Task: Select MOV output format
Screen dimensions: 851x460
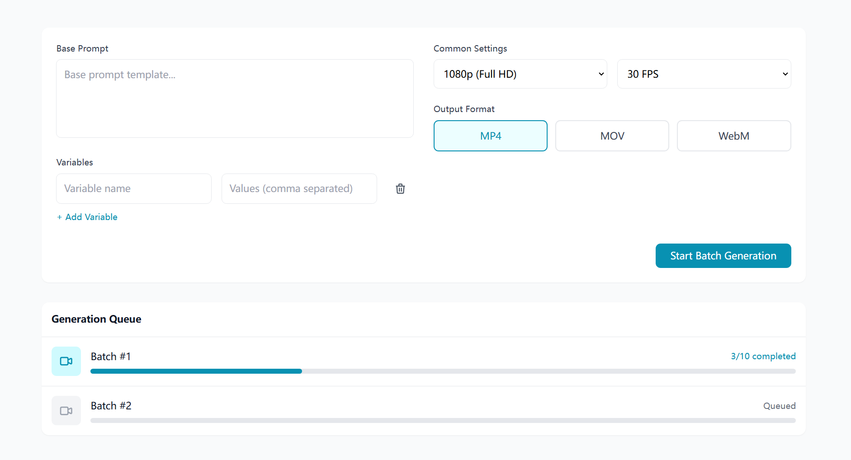Action: tap(612, 136)
